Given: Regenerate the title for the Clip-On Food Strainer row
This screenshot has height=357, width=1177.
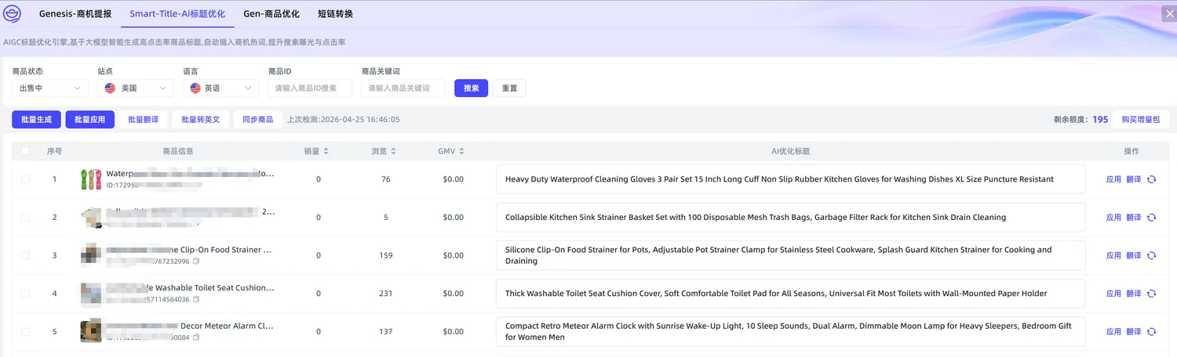Looking at the screenshot, I should tap(1151, 255).
